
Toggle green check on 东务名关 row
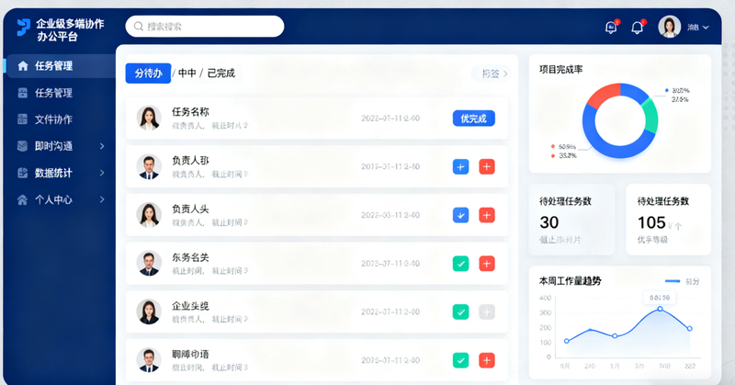461,264
